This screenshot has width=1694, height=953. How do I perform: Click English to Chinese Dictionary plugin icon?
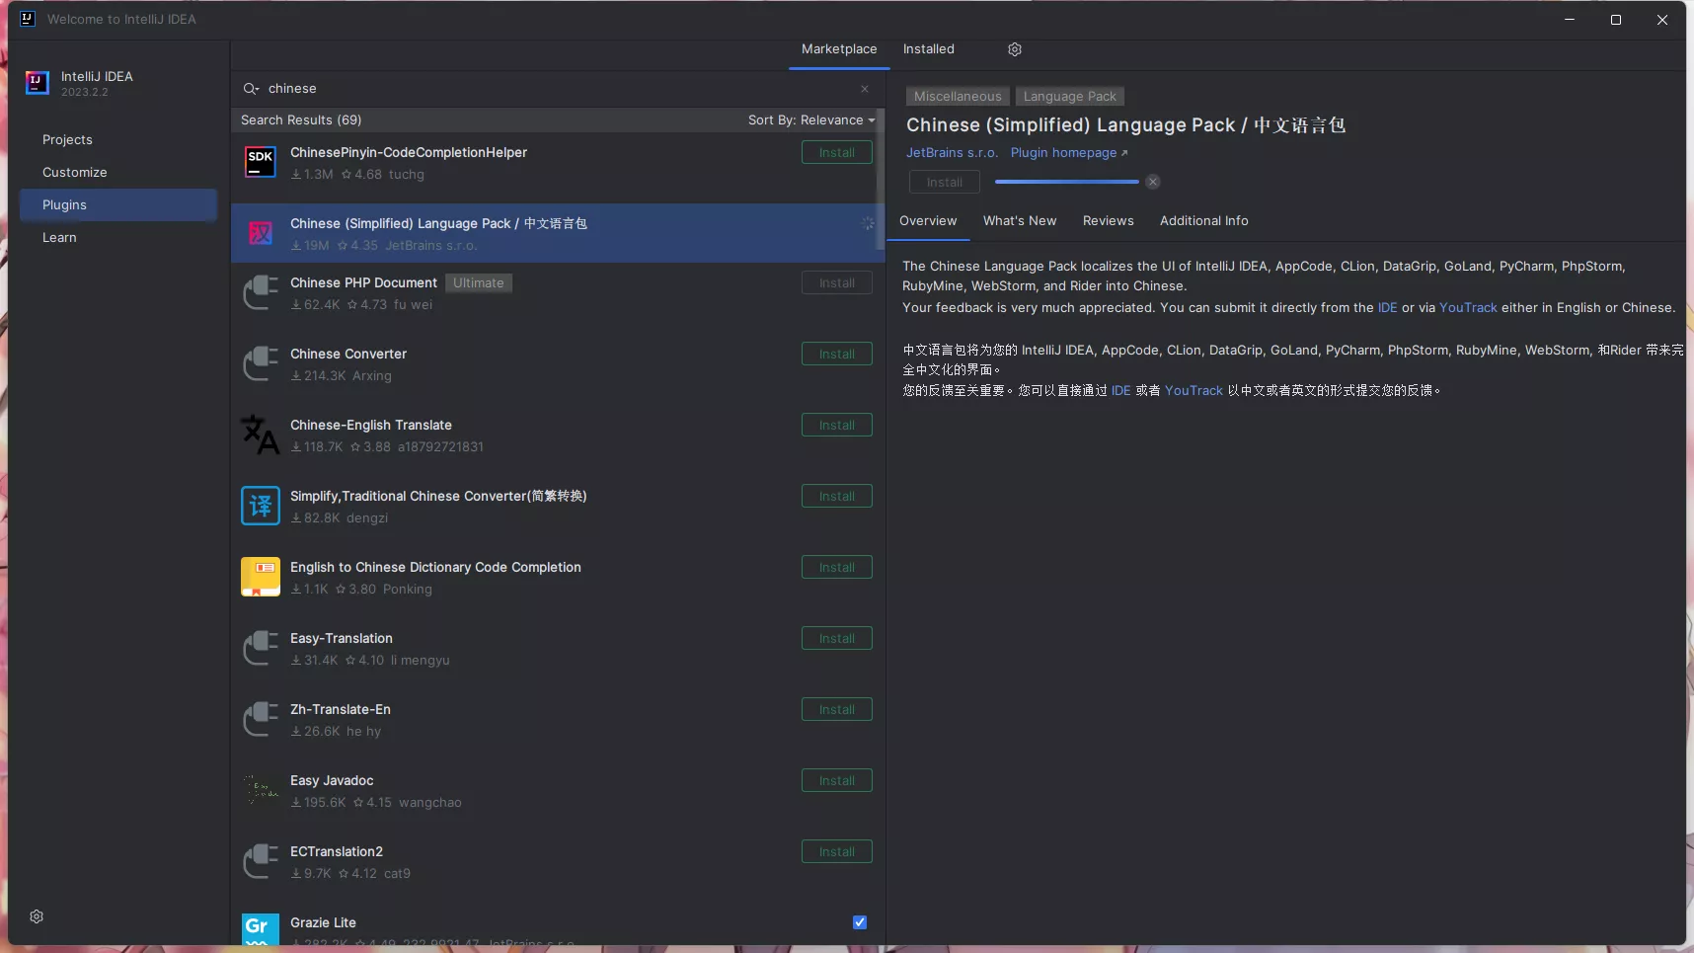pos(261,577)
